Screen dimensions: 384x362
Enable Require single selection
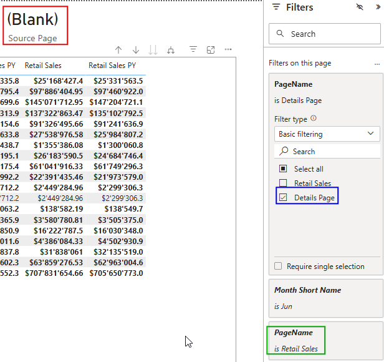point(279,267)
